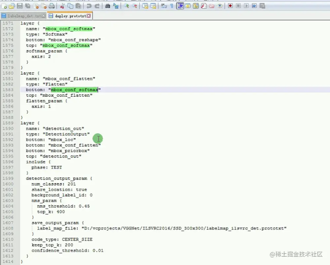330x265 pixels.
Task: Save the file with the Save icon
Action: click(x=20, y=6)
